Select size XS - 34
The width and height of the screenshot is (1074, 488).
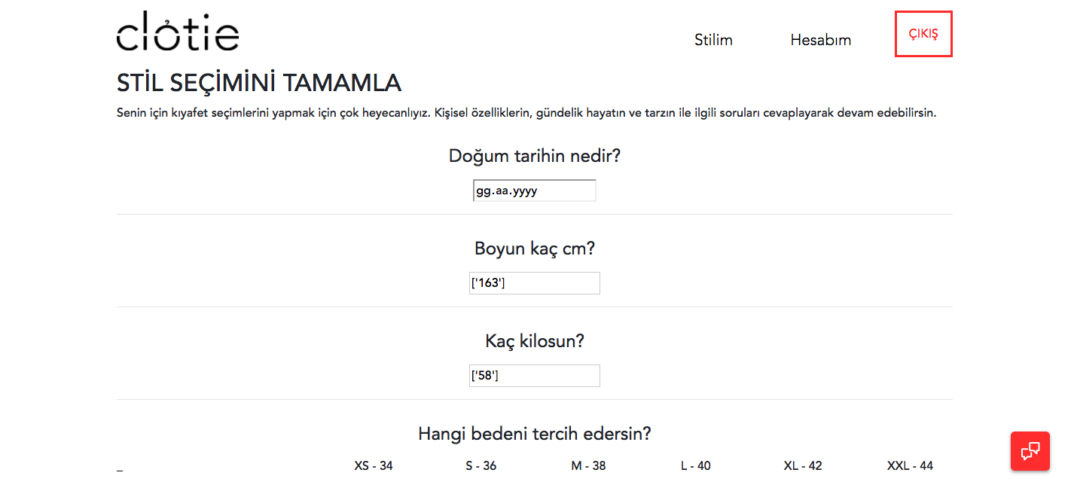374,466
